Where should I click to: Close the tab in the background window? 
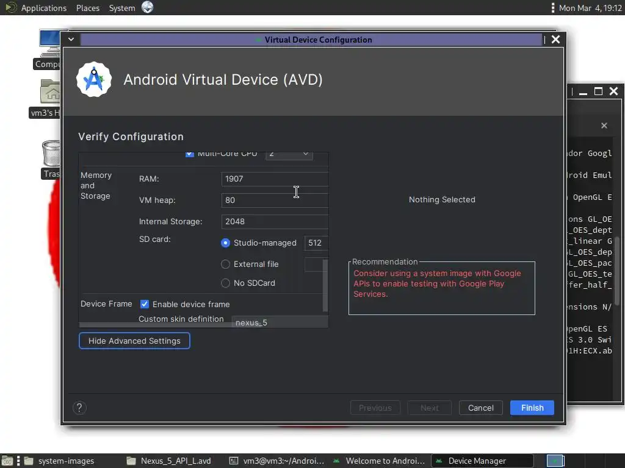pos(604,126)
